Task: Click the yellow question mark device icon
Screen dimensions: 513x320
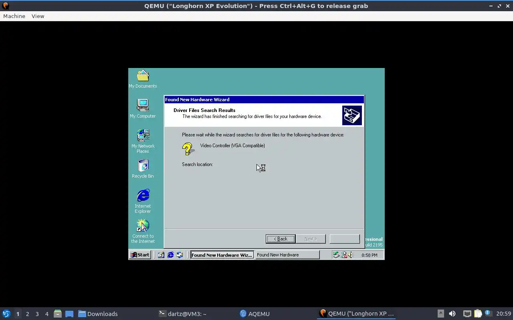Action: coord(188,149)
